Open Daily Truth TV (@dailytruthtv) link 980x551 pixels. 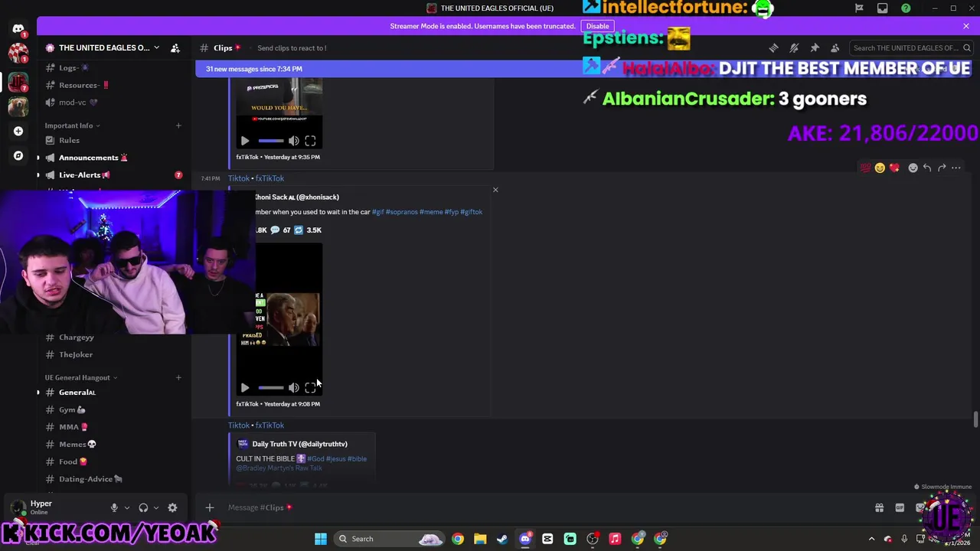pos(299,444)
